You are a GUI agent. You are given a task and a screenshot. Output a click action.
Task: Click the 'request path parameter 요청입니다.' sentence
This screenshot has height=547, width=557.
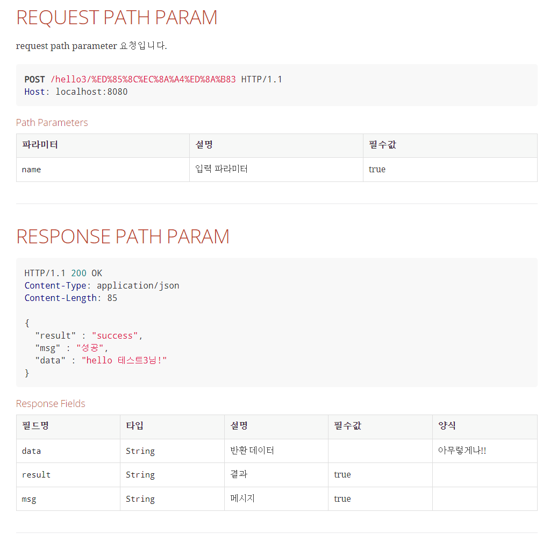(x=91, y=46)
